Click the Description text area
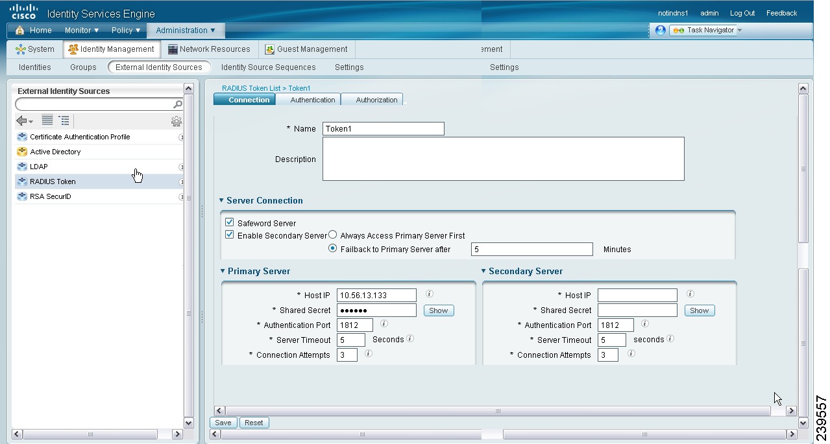This screenshot has height=444, width=830. (504, 159)
